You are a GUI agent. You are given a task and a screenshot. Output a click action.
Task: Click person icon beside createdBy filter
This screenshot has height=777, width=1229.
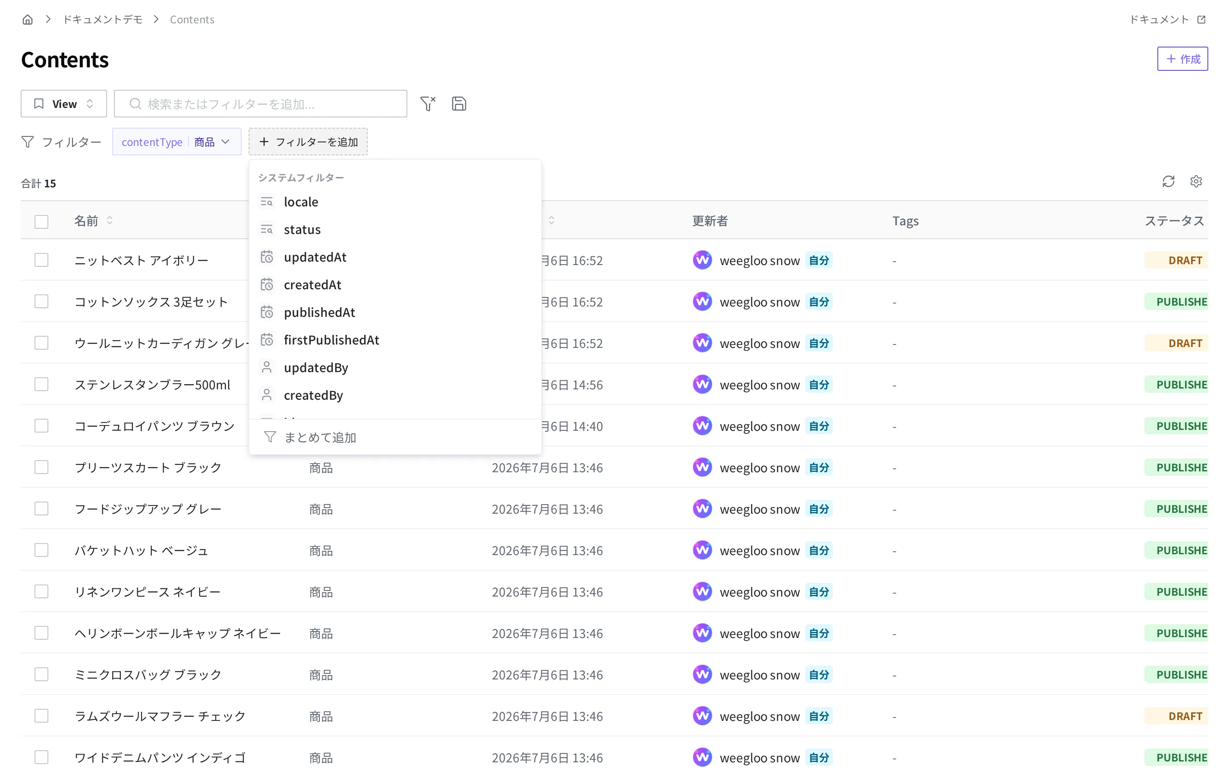(267, 395)
